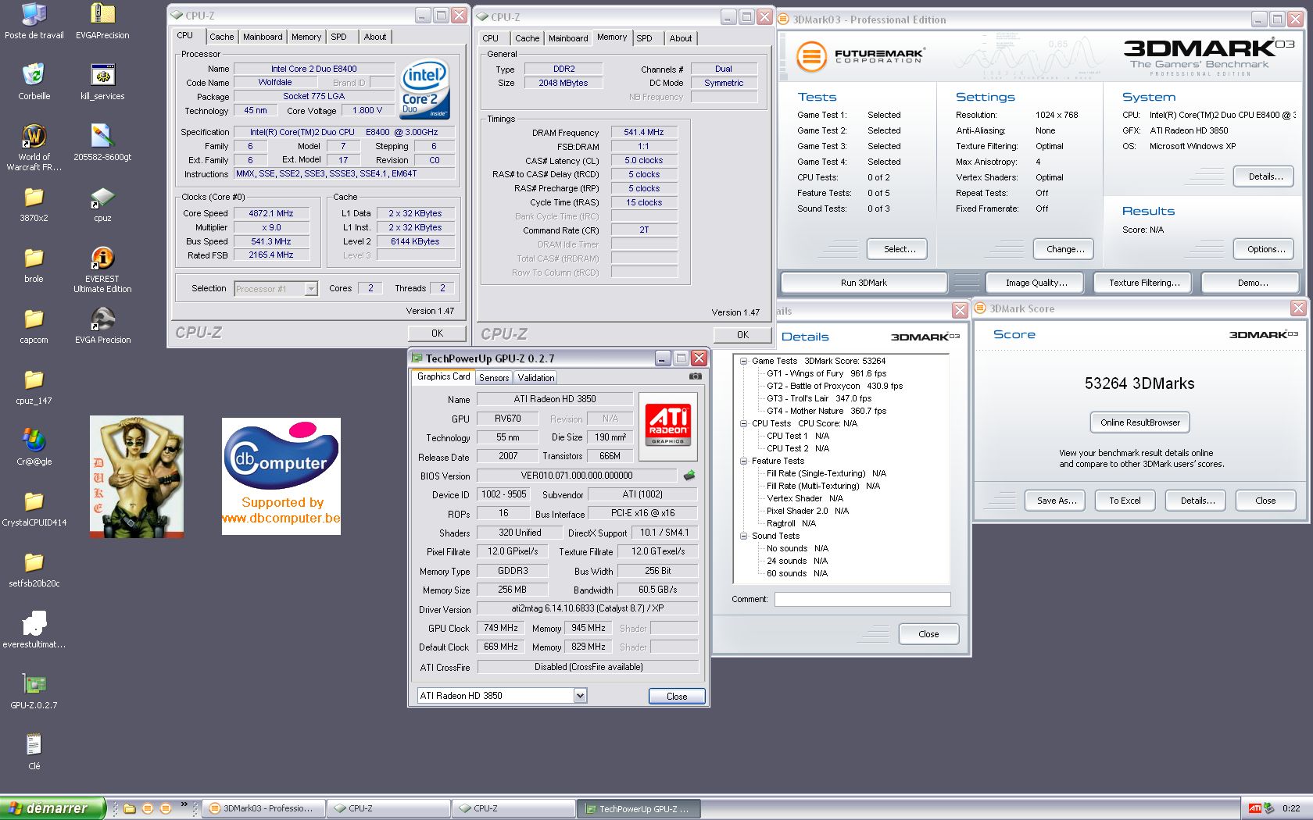Image resolution: width=1313 pixels, height=820 pixels.
Task: Switch to Cache tab in left CPU-Z
Action: pos(221,37)
